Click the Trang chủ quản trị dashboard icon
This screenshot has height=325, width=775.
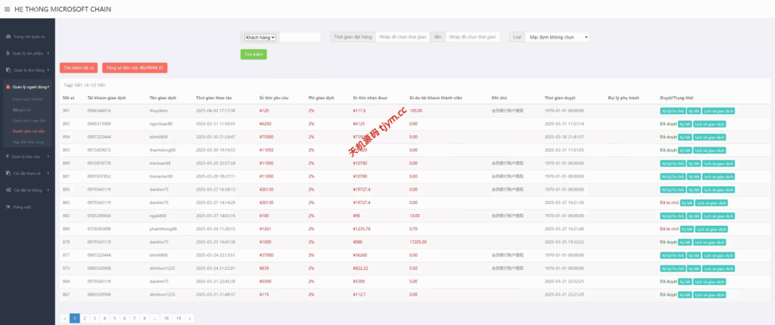(x=8, y=36)
